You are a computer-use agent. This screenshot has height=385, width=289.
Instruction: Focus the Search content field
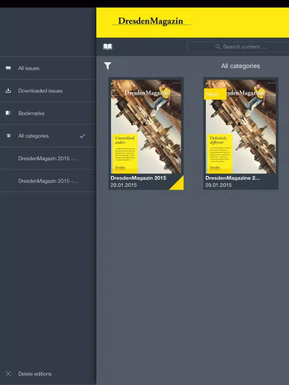238,47
